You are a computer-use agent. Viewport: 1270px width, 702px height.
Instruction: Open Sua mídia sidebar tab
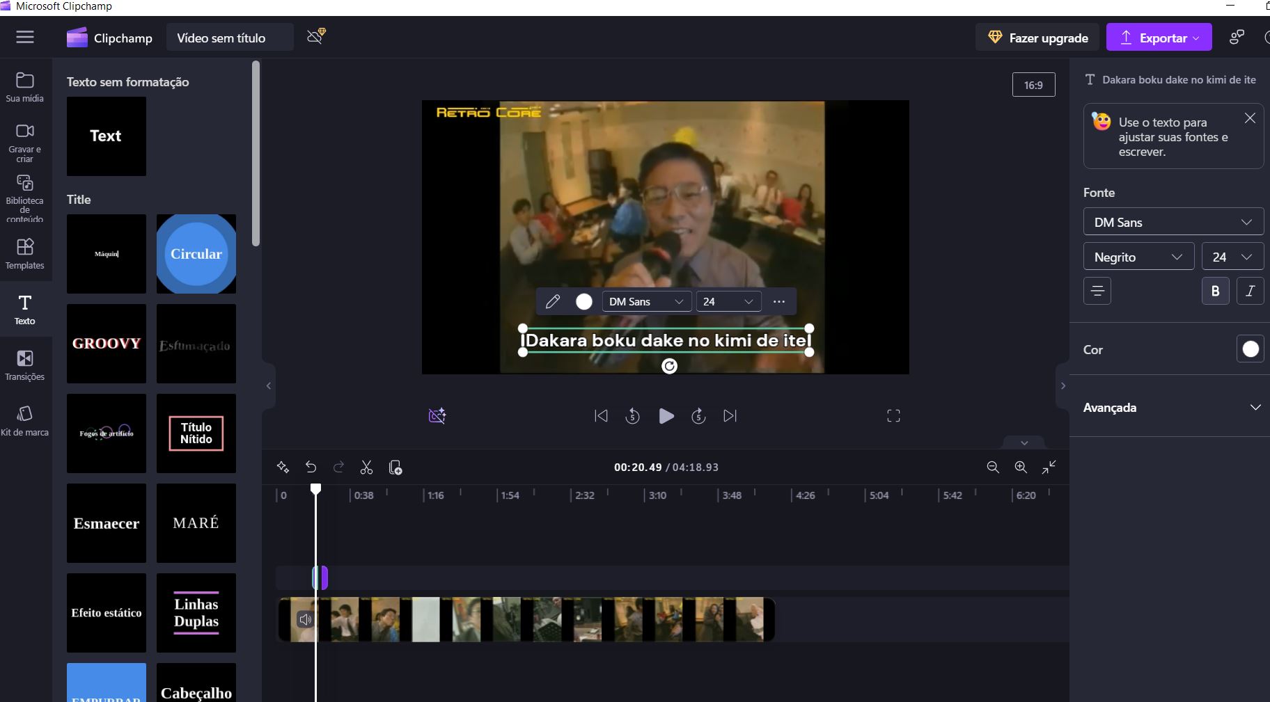tap(25, 87)
